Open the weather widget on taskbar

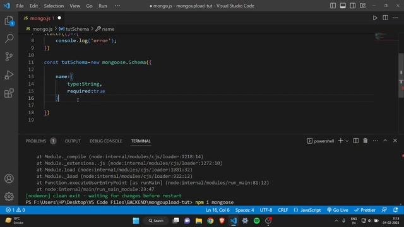point(14,221)
